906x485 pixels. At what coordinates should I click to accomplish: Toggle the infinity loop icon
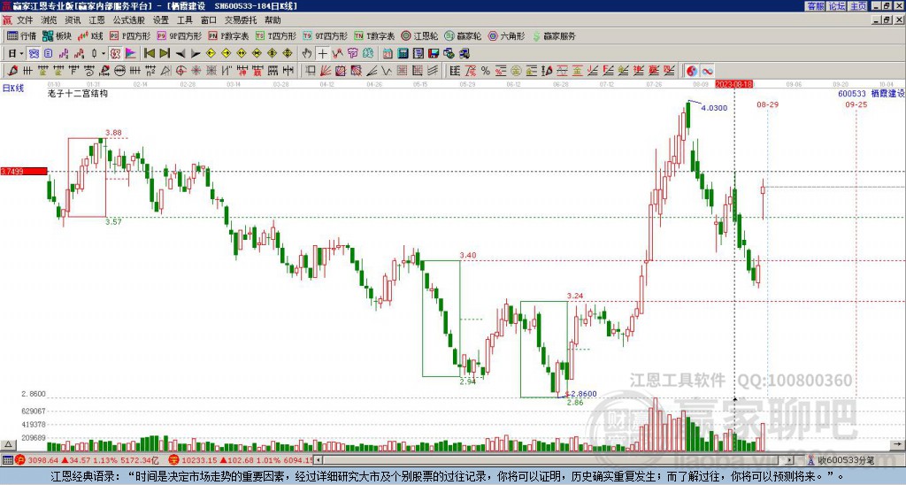coord(707,71)
